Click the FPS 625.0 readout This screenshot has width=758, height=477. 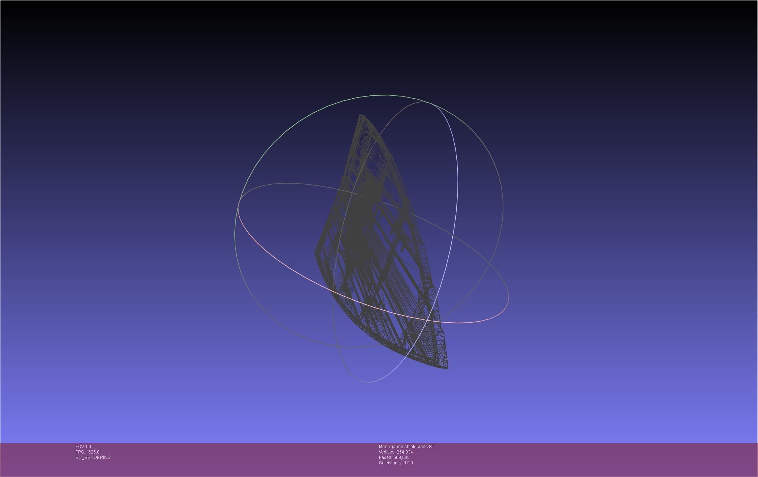pyautogui.click(x=88, y=452)
